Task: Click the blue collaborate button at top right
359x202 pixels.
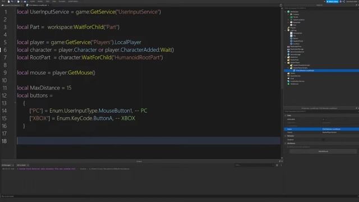Action: coord(332,2)
